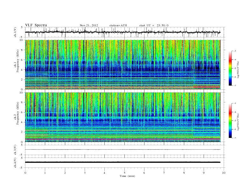Click time axis tick label "0"
This screenshot has height=194, width=252.
point(25,173)
